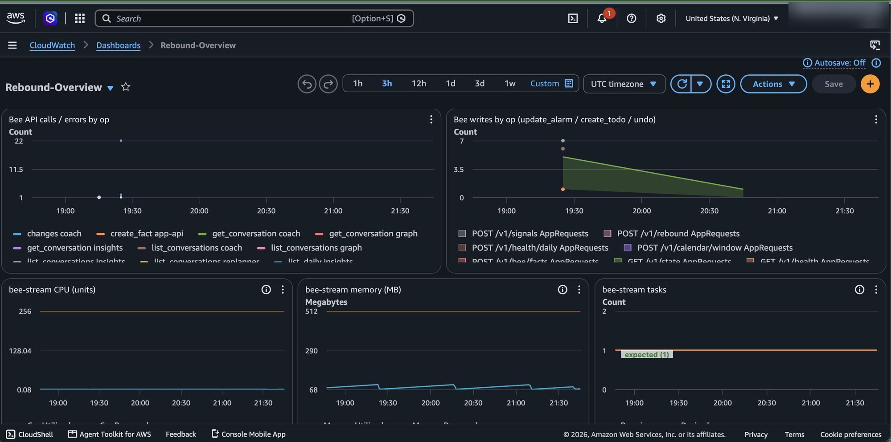Redo the dashboard change
Viewport: 891px width, 442px height.
pos(328,84)
